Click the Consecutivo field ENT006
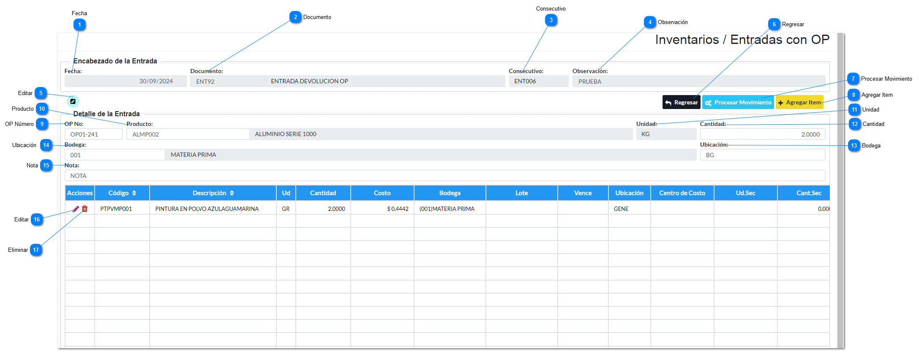 coord(539,81)
